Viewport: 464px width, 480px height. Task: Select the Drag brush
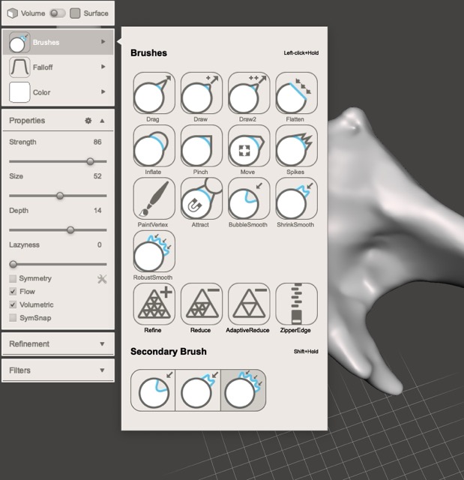(154, 94)
